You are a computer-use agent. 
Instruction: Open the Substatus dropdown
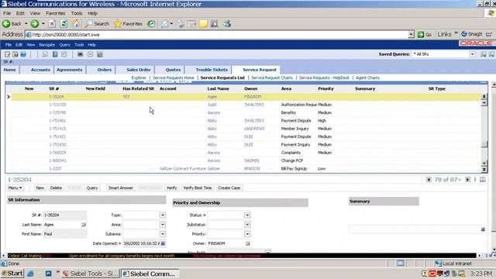[247, 224]
